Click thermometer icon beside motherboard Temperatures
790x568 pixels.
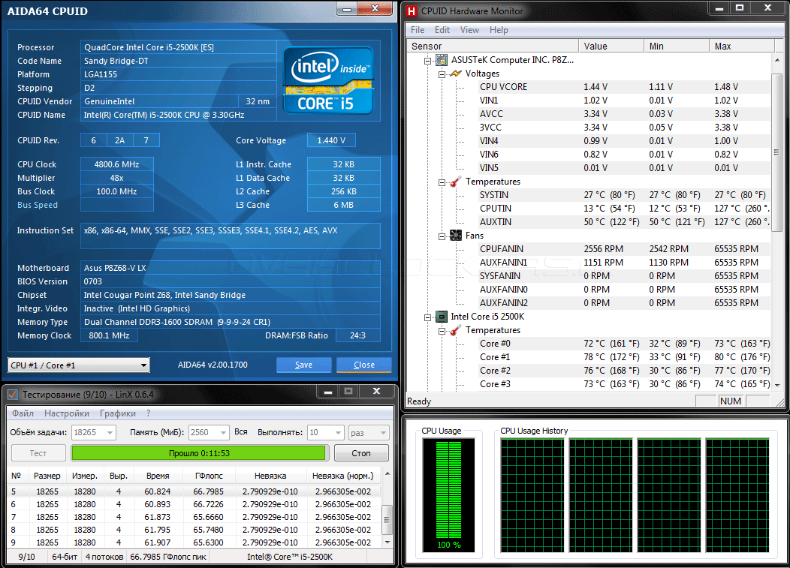pyautogui.click(x=456, y=182)
